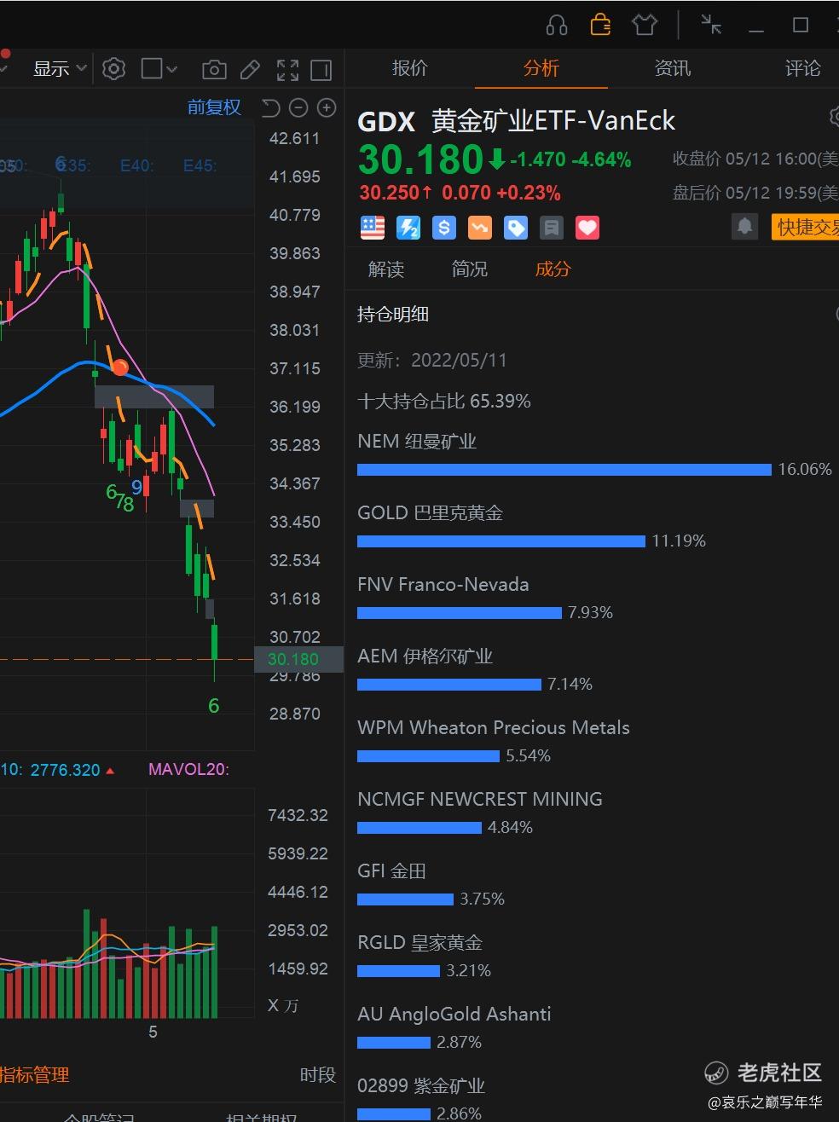Screen dimensions: 839x1122
Task: Click the 16.06% NEM weight bar
Action: [564, 470]
